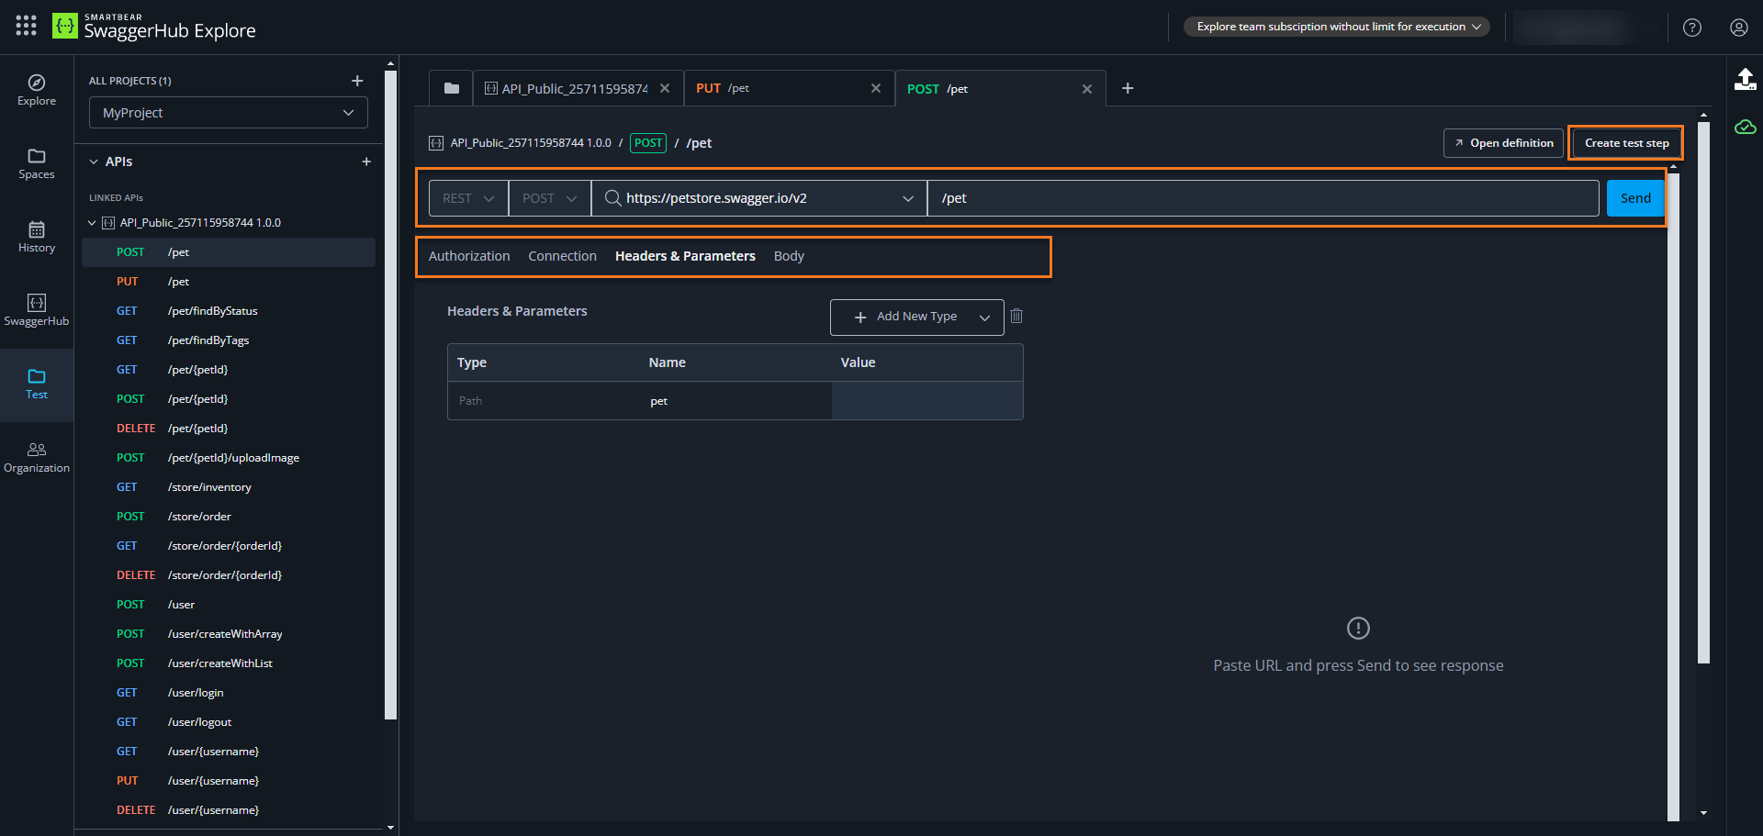Viewport: 1763px width, 836px height.
Task: Add a new API with plus icon
Action: pos(366,162)
